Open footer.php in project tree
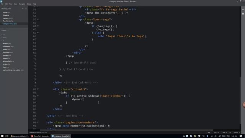Screen dimensions: 245x138 [7, 49]
